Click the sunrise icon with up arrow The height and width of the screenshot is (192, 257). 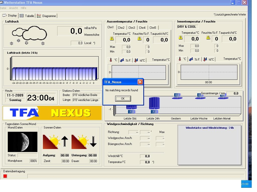click(55, 142)
